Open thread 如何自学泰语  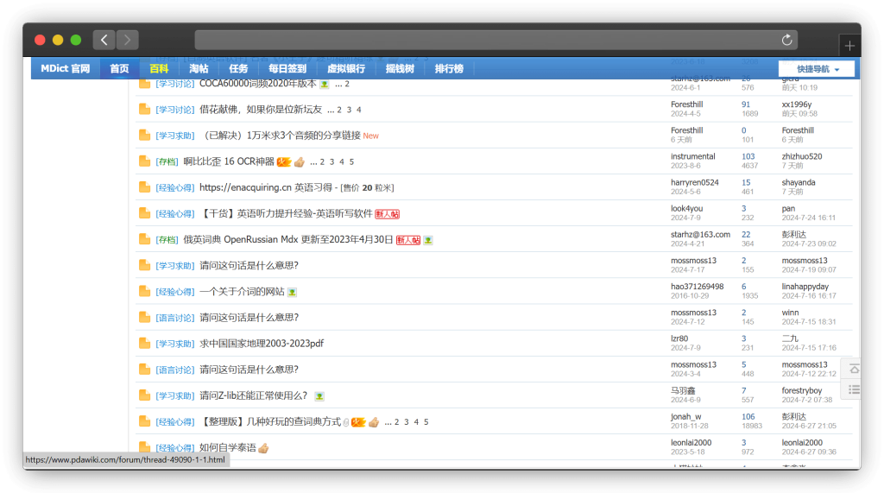(x=228, y=448)
